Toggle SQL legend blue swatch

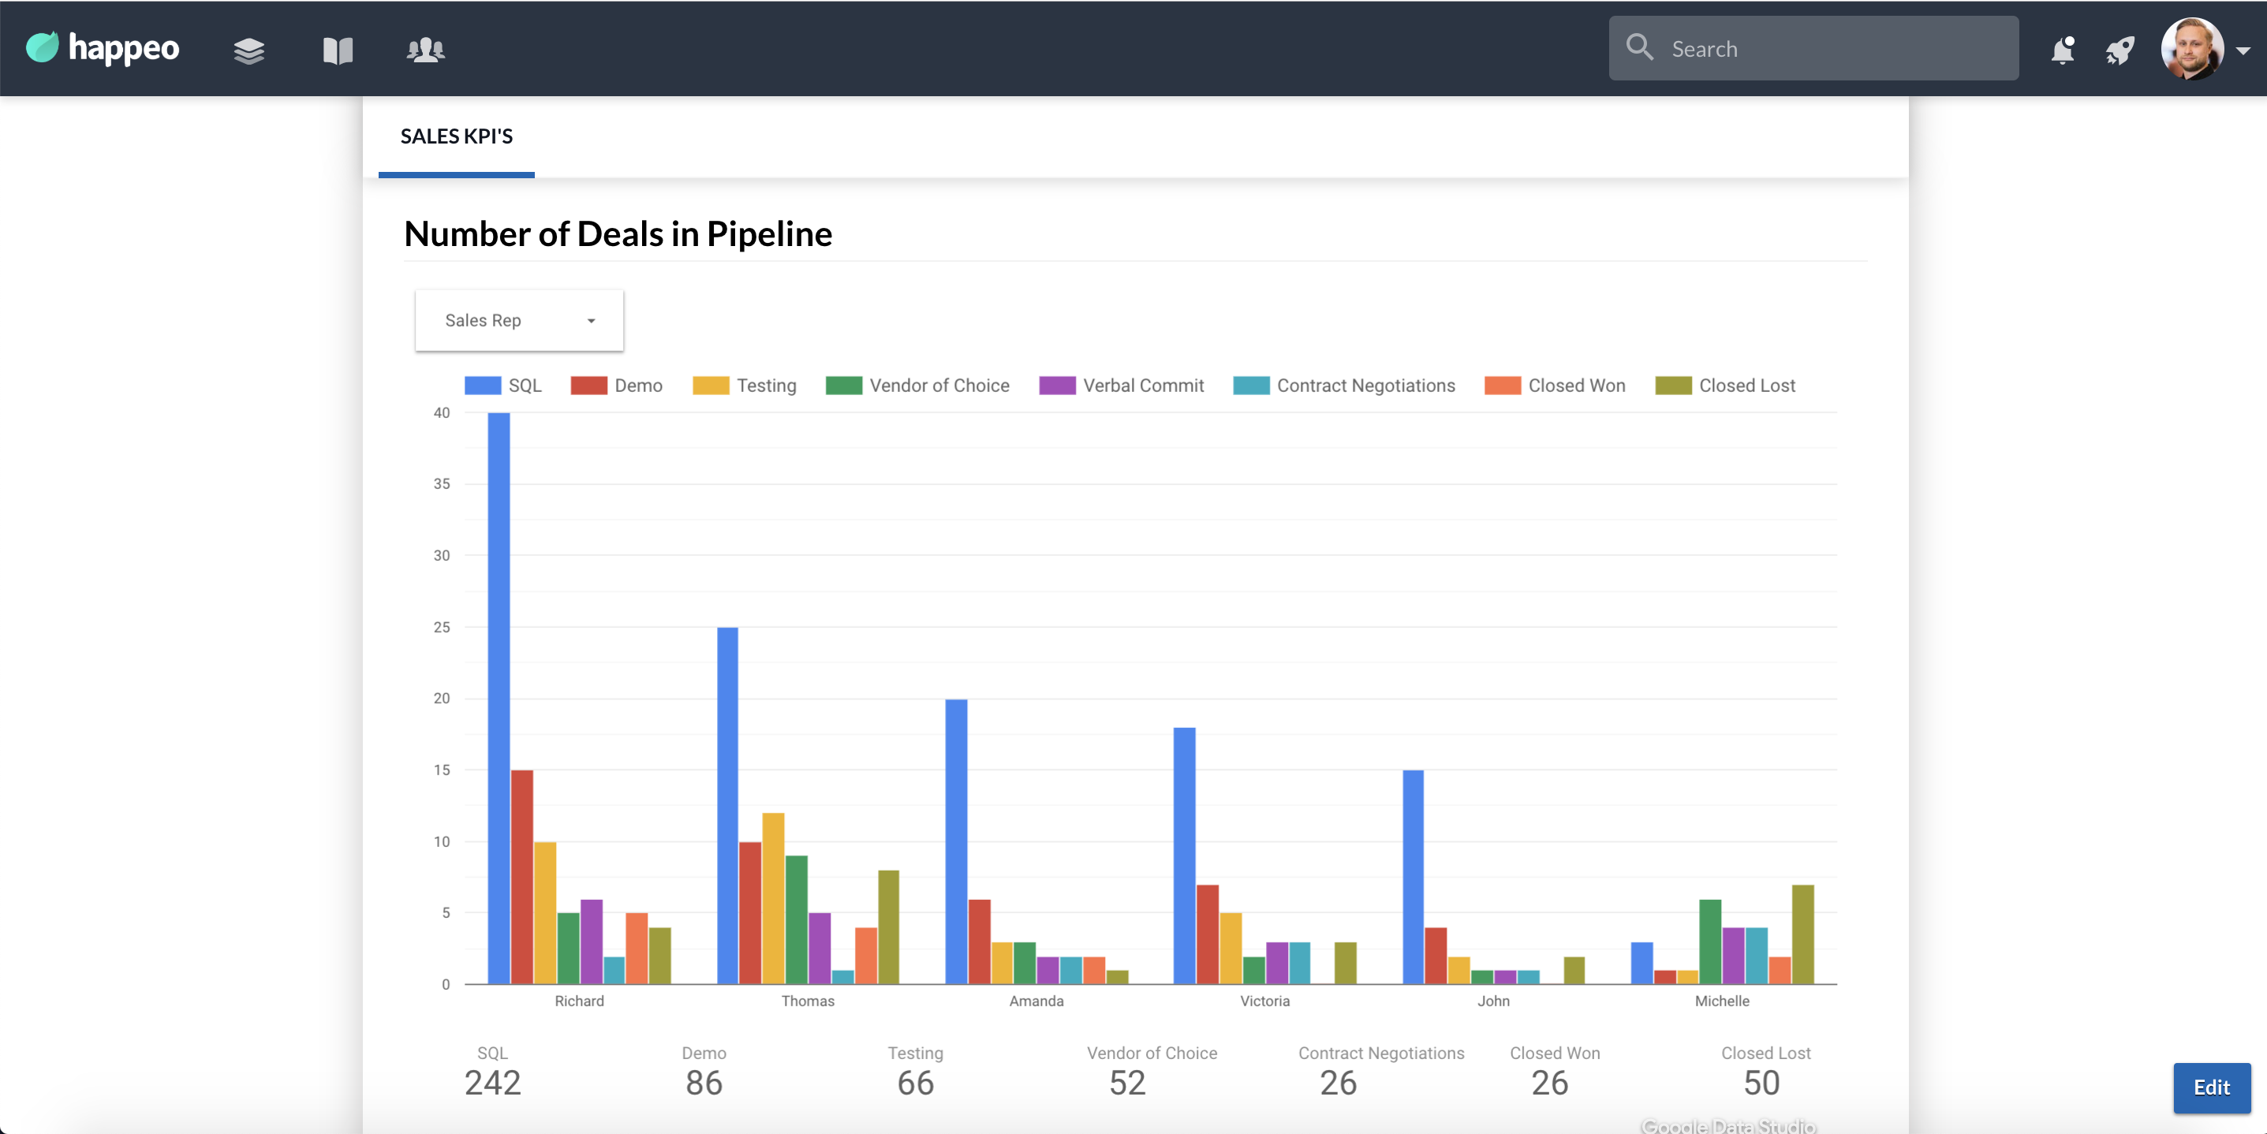pos(482,386)
